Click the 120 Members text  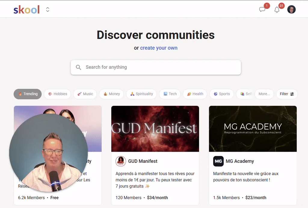128,198
